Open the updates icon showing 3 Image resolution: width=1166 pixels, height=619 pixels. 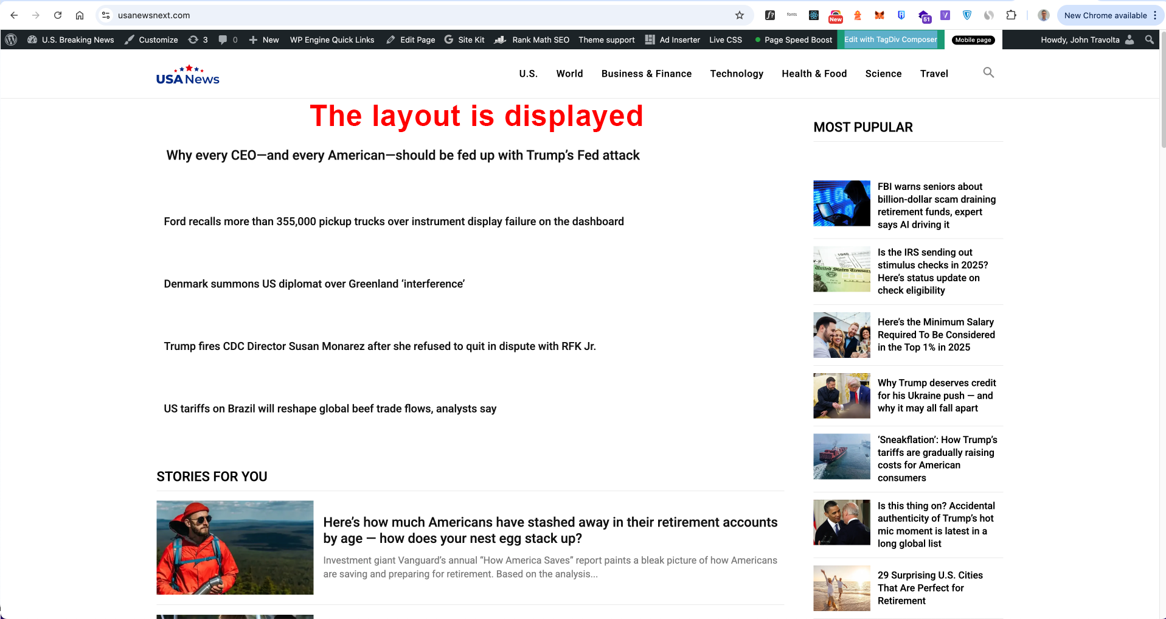click(x=198, y=40)
